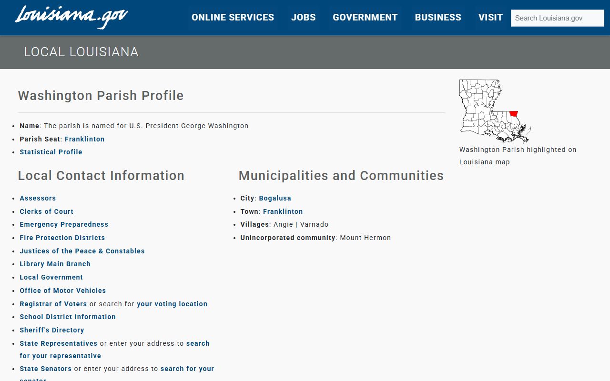Open the Online Services menu
The image size is (610, 381).
[x=233, y=18]
